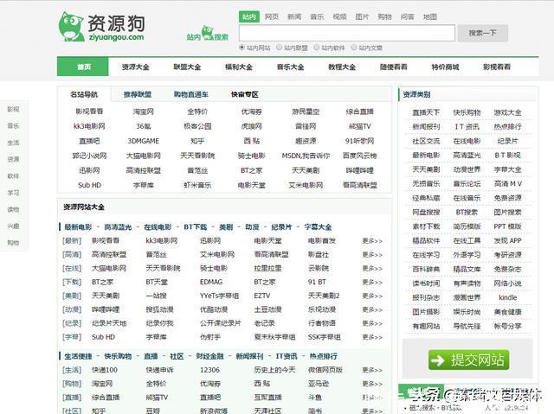Open the 字幕大全 category heading link
The height and width of the screenshot is (414, 554).
[x=318, y=227]
